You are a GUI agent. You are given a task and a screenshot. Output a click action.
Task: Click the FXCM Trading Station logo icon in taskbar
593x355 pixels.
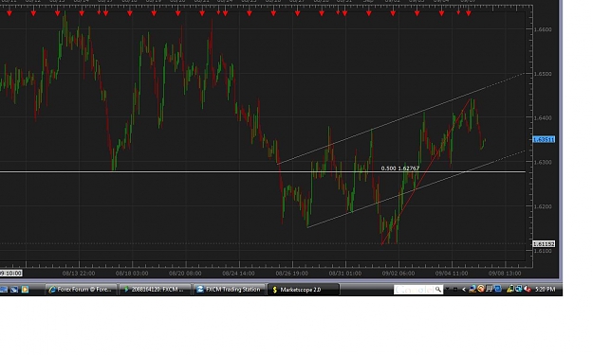(200, 290)
